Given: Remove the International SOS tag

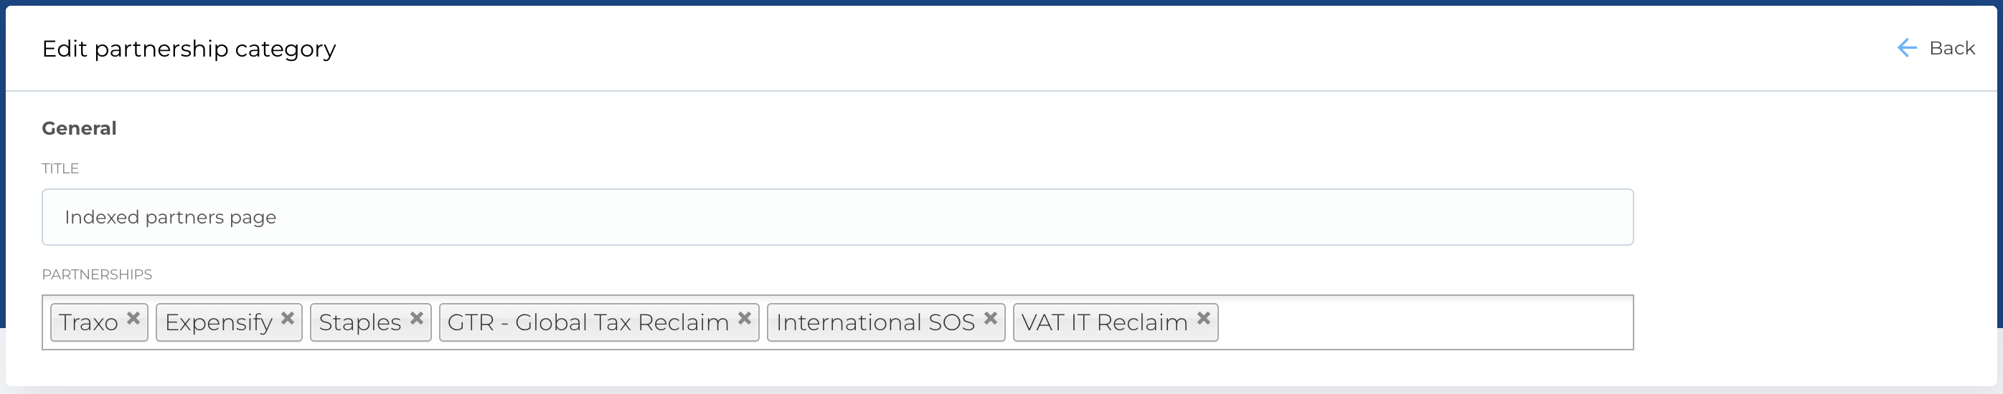Looking at the screenshot, I should tap(991, 319).
